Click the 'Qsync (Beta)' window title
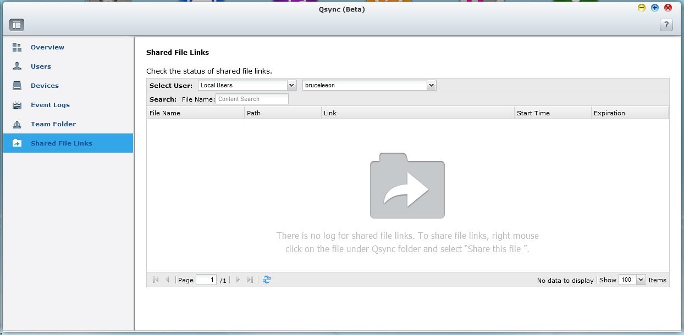The image size is (684, 335). click(342, 9)
